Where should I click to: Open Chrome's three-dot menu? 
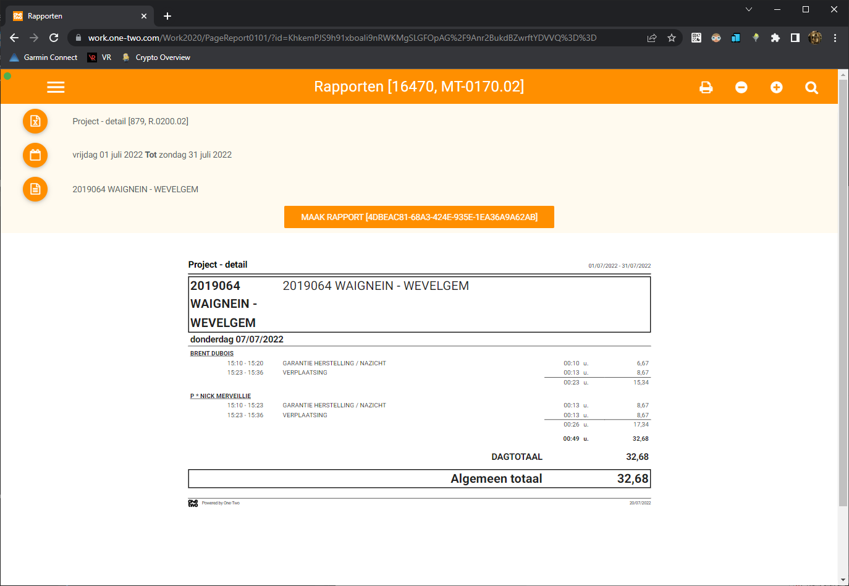pyautogui.click(x=835, y=38)
